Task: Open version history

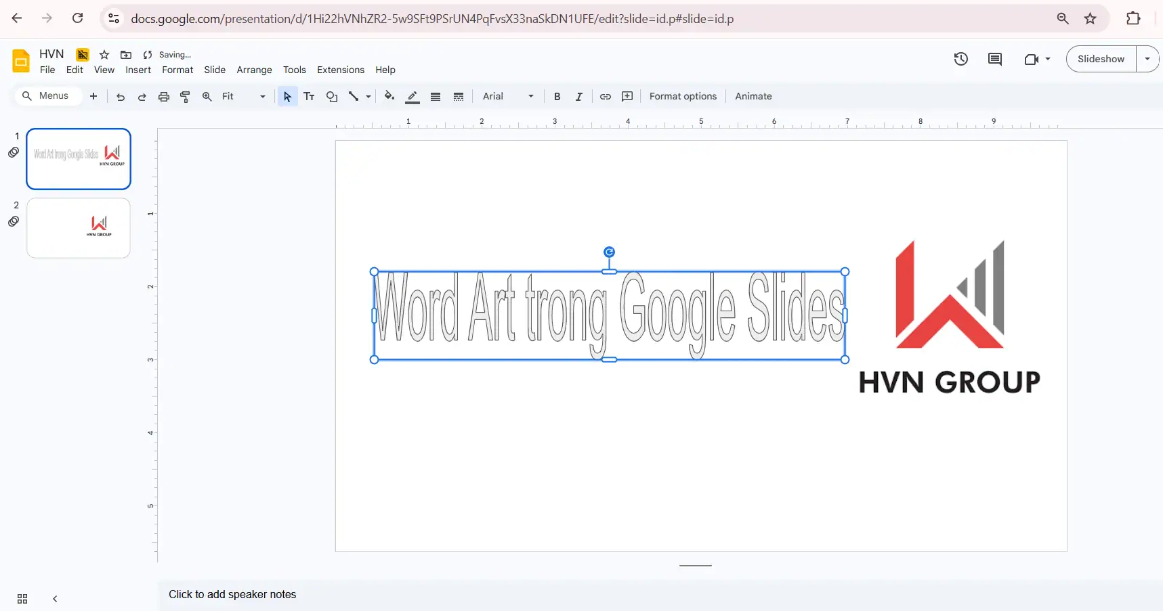Action: 961,59
